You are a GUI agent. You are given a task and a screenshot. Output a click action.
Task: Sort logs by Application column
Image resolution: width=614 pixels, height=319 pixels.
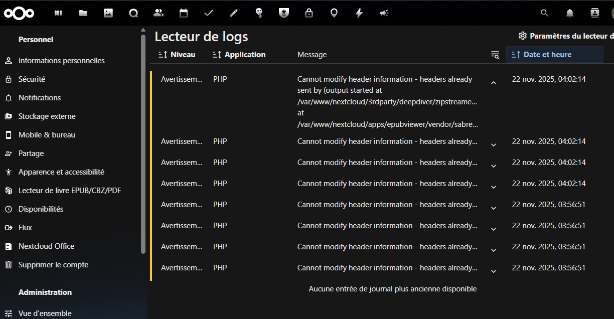coord(239,55)
